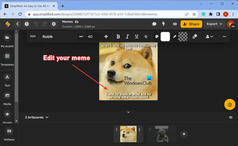
Task: Open browser extensions puzzle icon
Action: [x=211, y=14]
